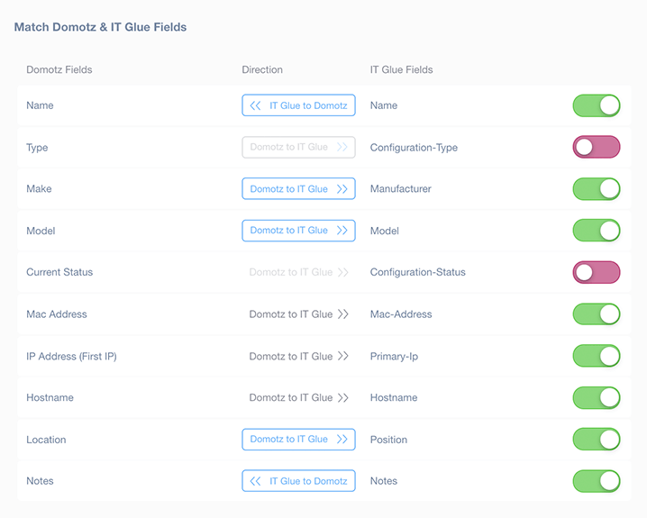647x518 pixels.
Task: Disable the Hostname sync toggle
Action: coord(597,397)
